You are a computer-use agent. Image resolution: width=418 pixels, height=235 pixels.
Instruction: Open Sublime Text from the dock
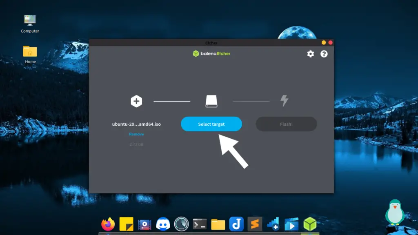(x=255, y=224)
